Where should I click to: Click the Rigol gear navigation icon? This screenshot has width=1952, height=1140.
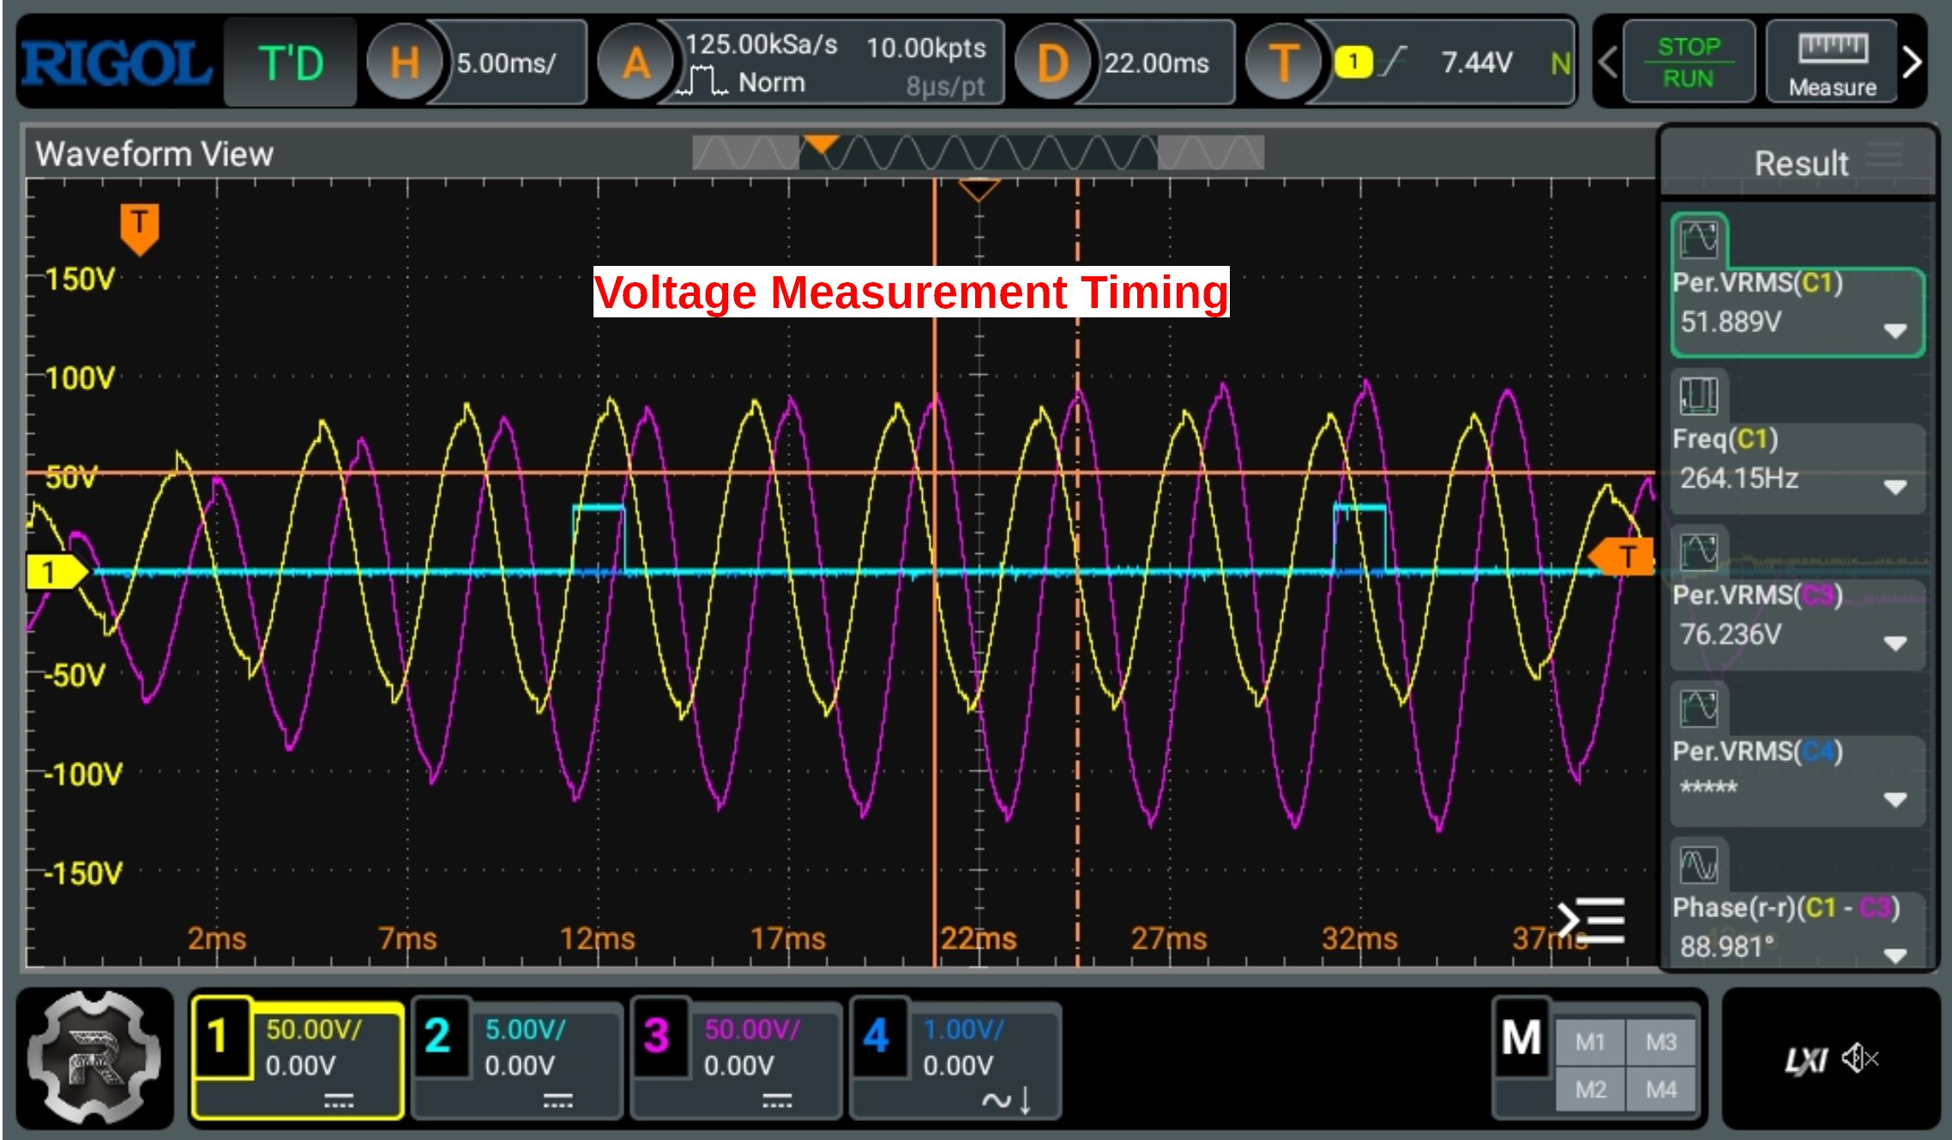[x=94, y=1057]
